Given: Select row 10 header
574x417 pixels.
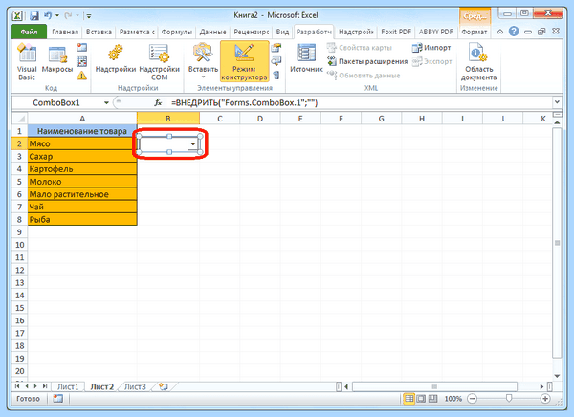Looking at the screenshot, I should pos(20,245).
